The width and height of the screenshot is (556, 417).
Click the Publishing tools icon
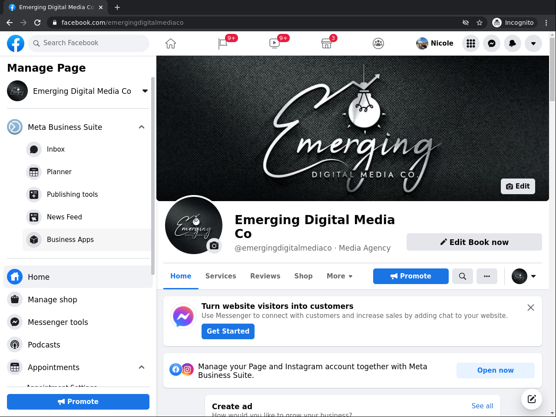click(x=34, y=195)
